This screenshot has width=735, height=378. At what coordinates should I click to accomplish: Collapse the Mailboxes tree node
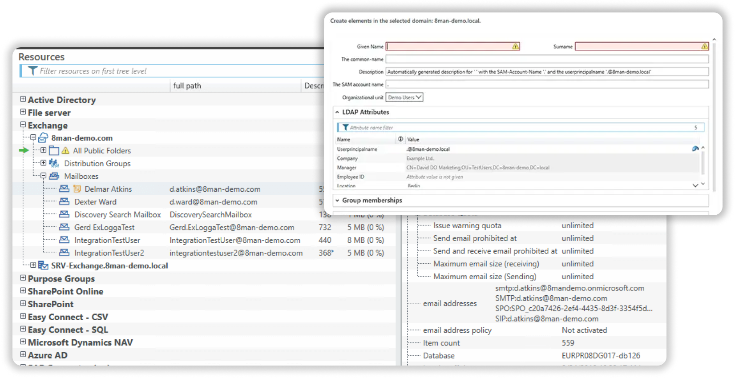point(43,176)
